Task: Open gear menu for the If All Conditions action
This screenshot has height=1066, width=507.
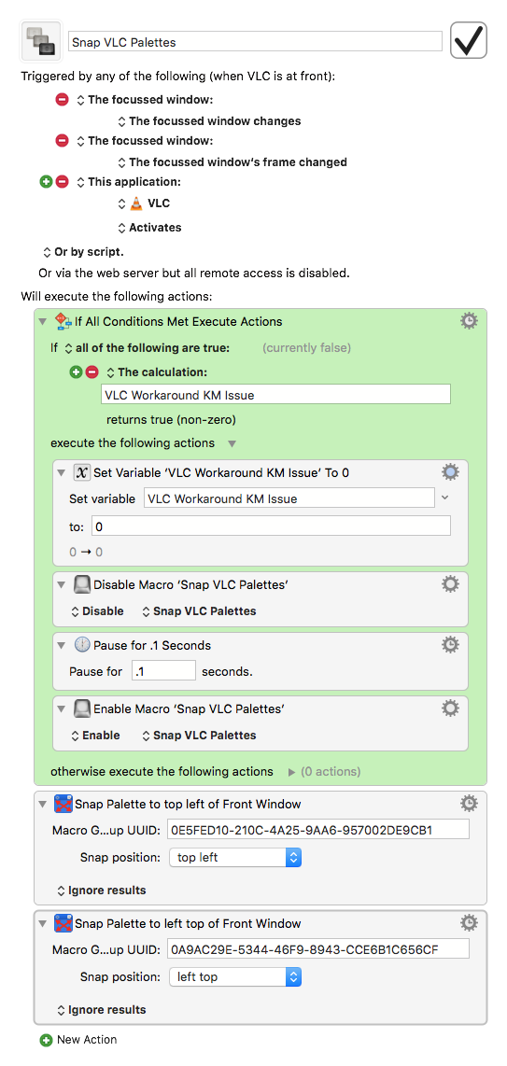Action: click(x=469, y=321)
